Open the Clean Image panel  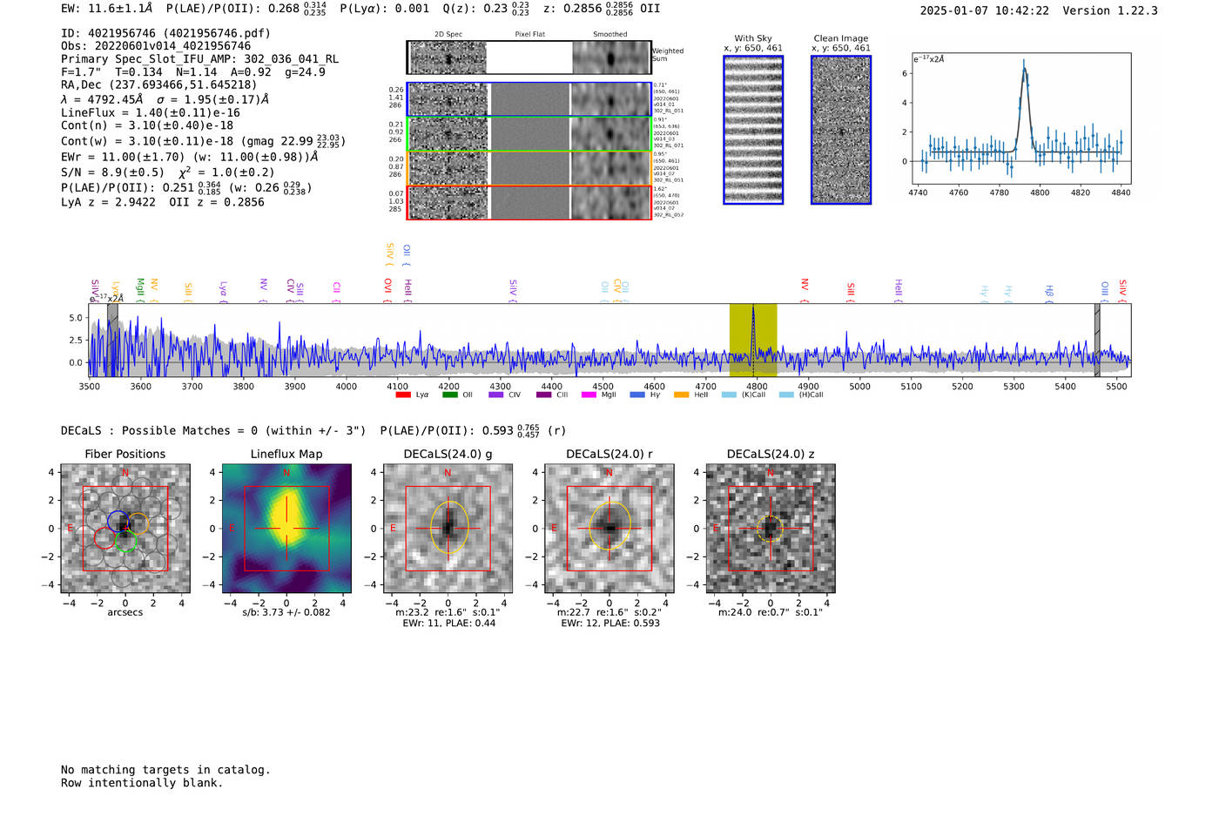841,130
